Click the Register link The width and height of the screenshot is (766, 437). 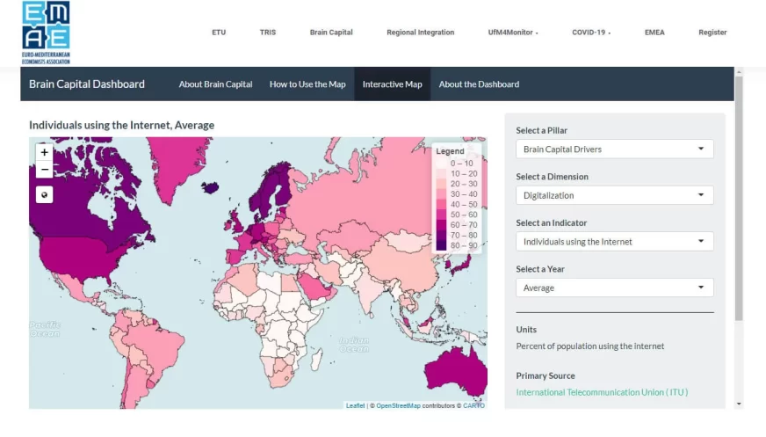[x=712, y=33]
